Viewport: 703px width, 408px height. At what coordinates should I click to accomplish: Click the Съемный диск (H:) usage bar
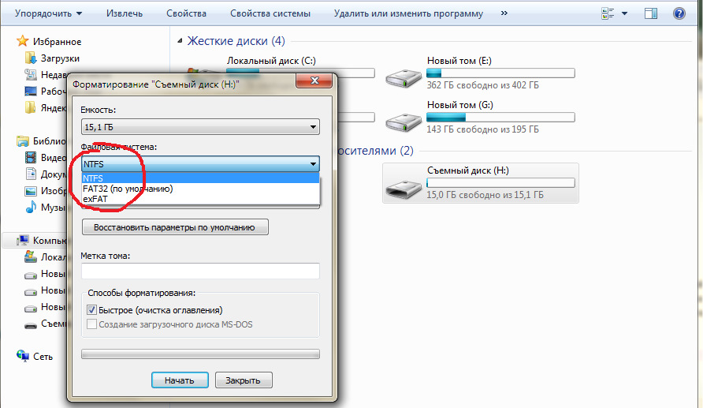(x=500, y=182)
